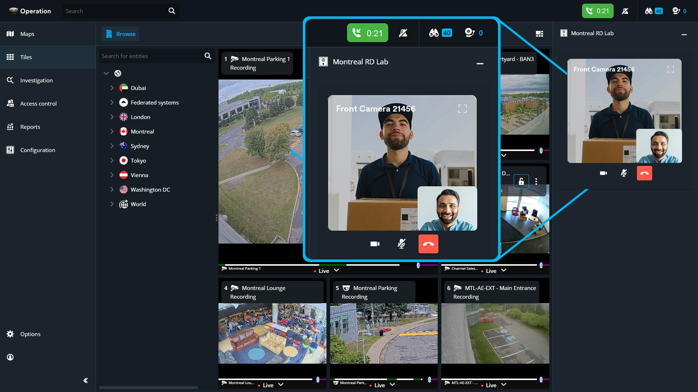
Task: Toggle the unlock icon on the camera tile
Action: 521,181
